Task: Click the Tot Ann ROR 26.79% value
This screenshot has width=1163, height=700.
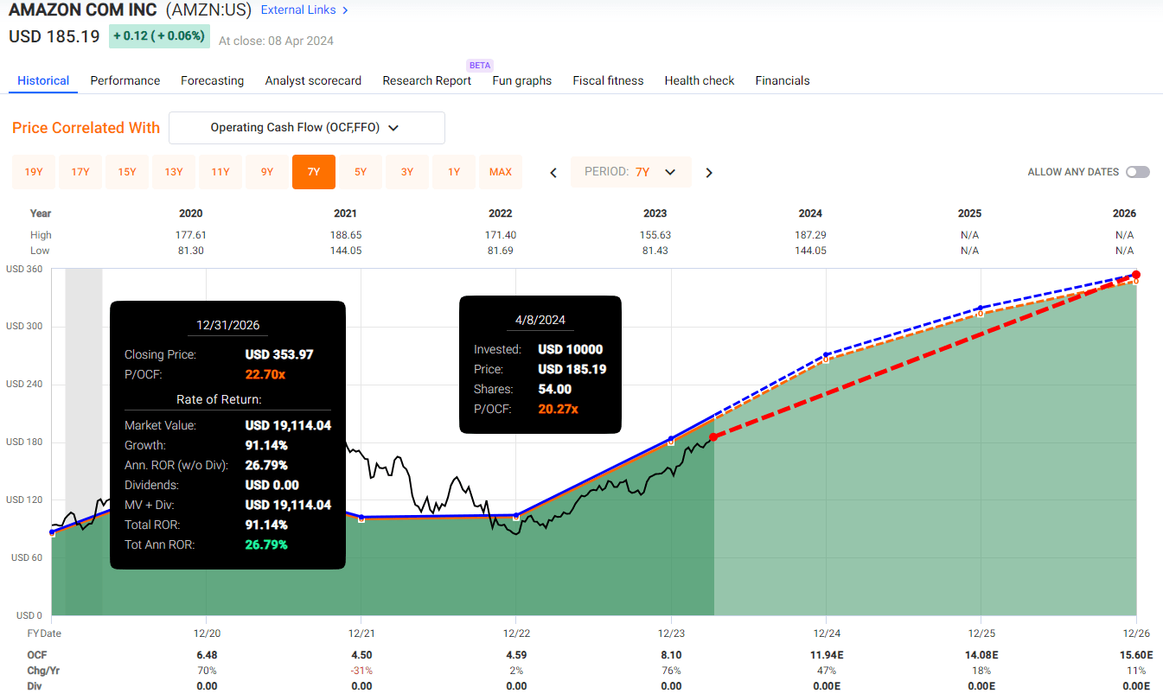Action: tap(266, 544)
